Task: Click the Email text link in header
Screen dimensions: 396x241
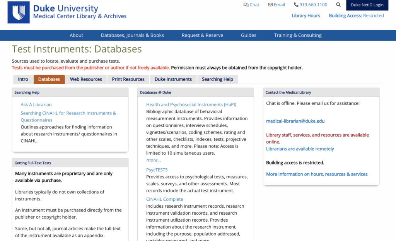Action: [279, 5]
